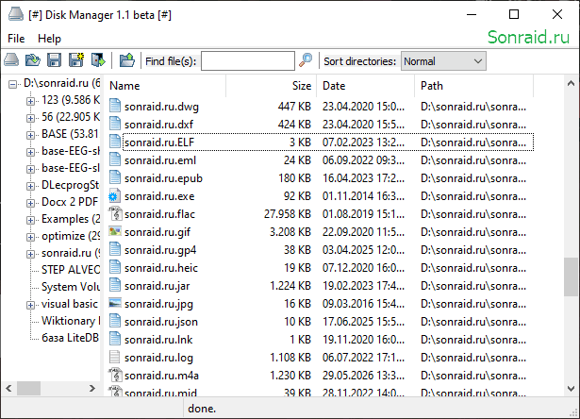This screenshot has height=419, width=580.
Task: Expand the optimize folder node
Action: coord(30,237)
